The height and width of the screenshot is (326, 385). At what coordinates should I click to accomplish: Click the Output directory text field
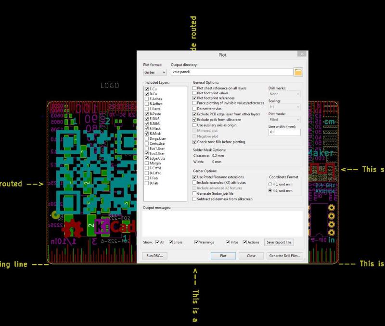(x=232, y=72)
